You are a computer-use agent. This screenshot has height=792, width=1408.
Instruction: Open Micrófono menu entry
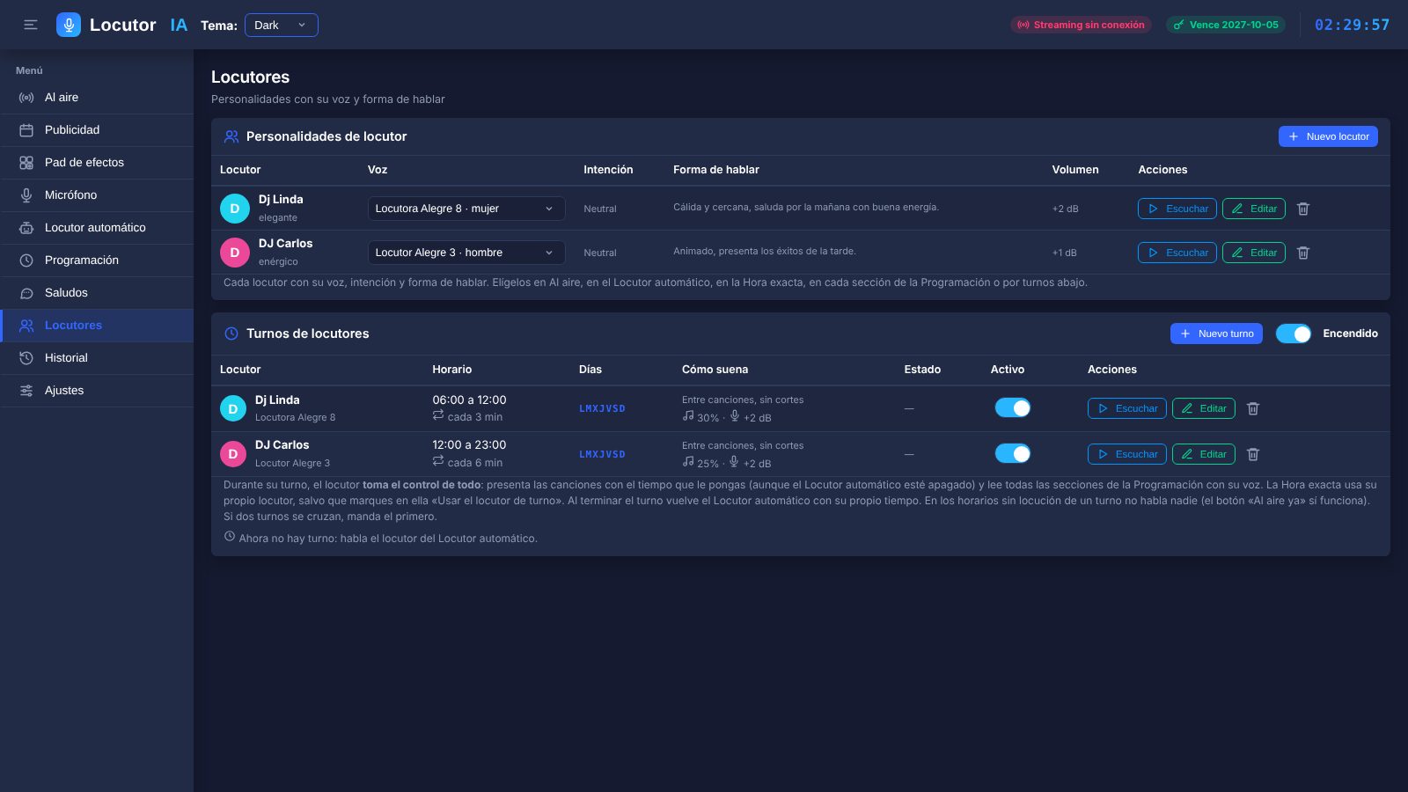(97, 195)
